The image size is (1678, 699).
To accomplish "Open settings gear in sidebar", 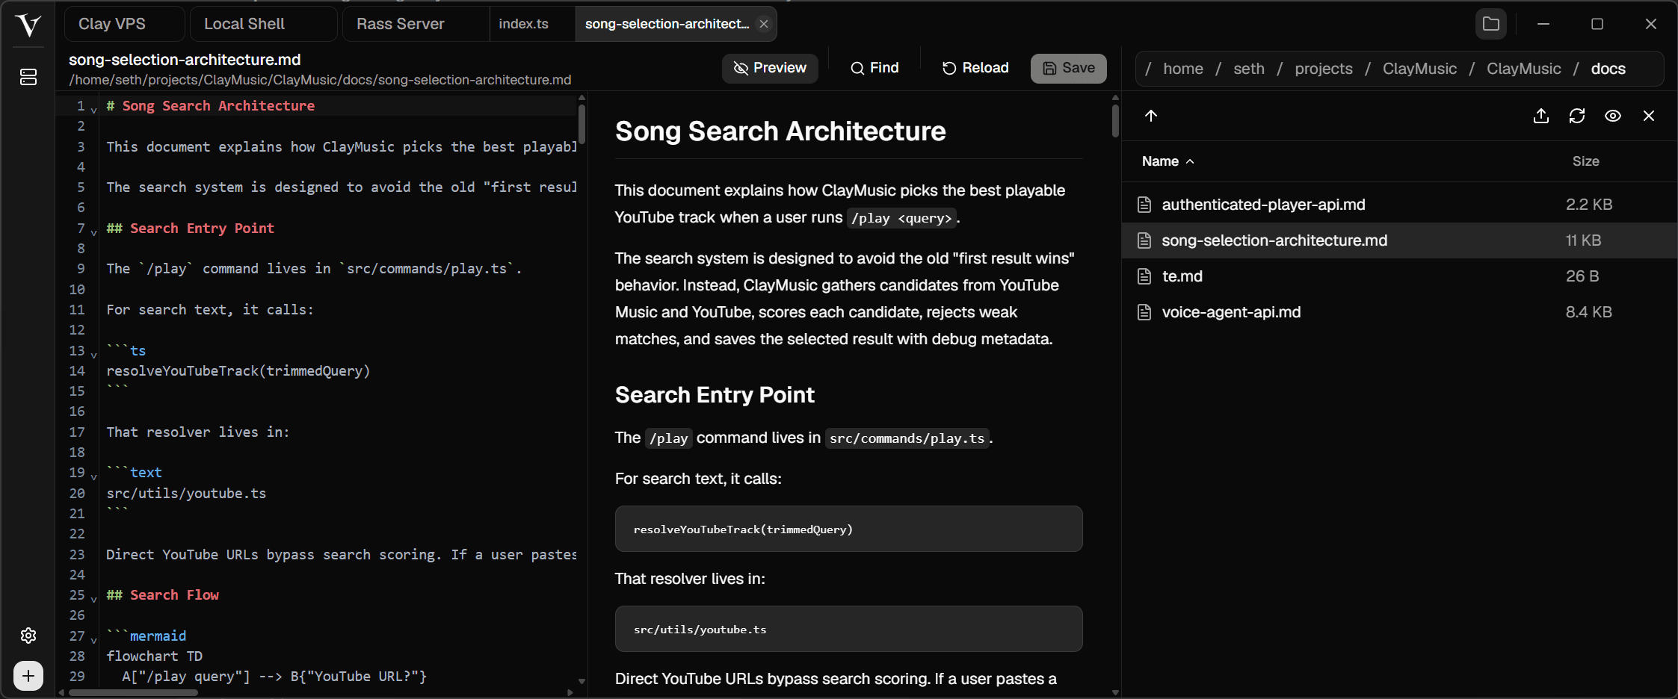I will pos(28,636).
